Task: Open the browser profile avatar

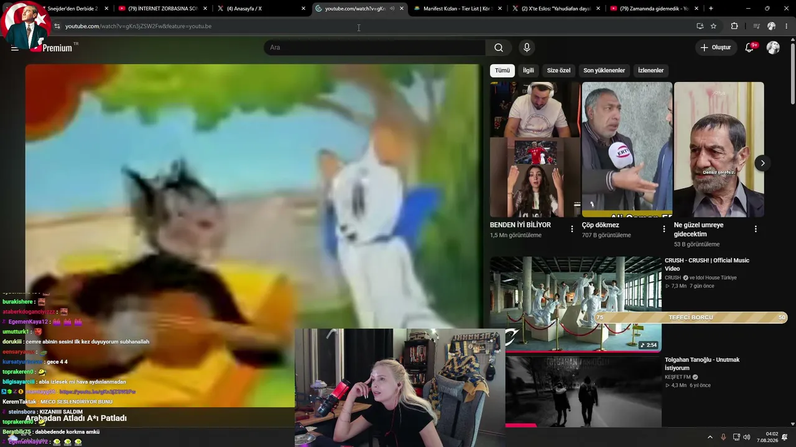Action: click(x=772, y=26)
